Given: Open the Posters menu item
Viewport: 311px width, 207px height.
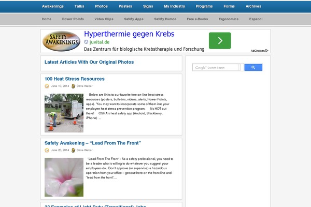Looking at the screenshot, I should pos(125,6).
